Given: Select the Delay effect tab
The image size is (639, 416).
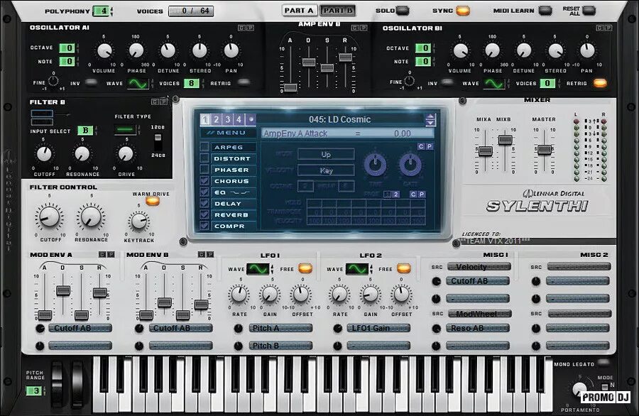Looking at the screenshot, I should pyautogui.click(x=233, y=203).
